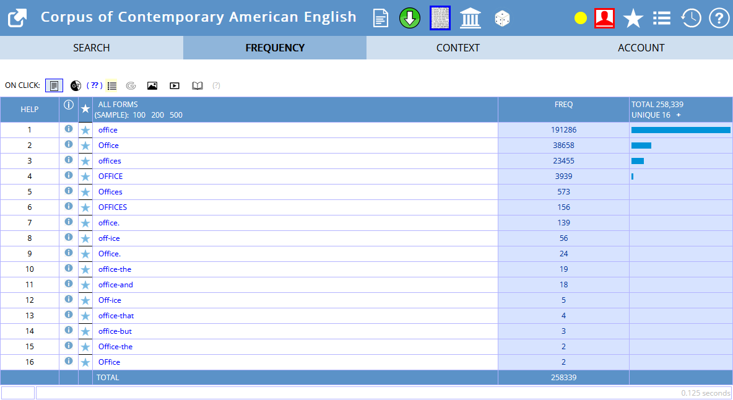Click the HELP header cell
The image size is (733, 400).
(30, 110)
